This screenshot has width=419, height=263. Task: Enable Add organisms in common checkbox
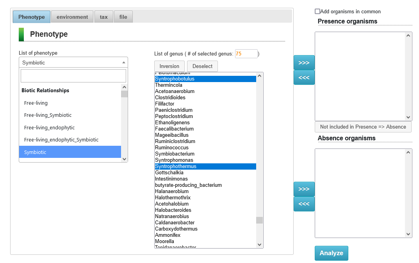pyautogui.click(x=317, y=12)
